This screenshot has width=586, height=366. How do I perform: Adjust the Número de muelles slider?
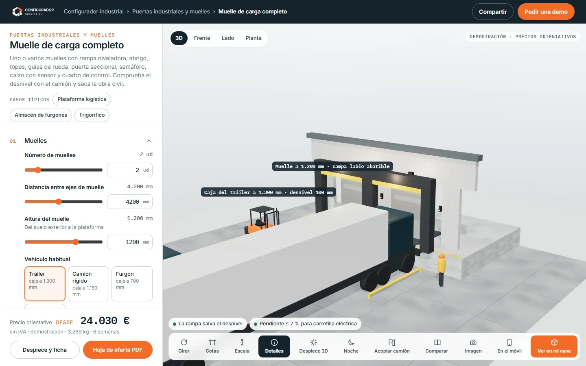click(63, 170)
